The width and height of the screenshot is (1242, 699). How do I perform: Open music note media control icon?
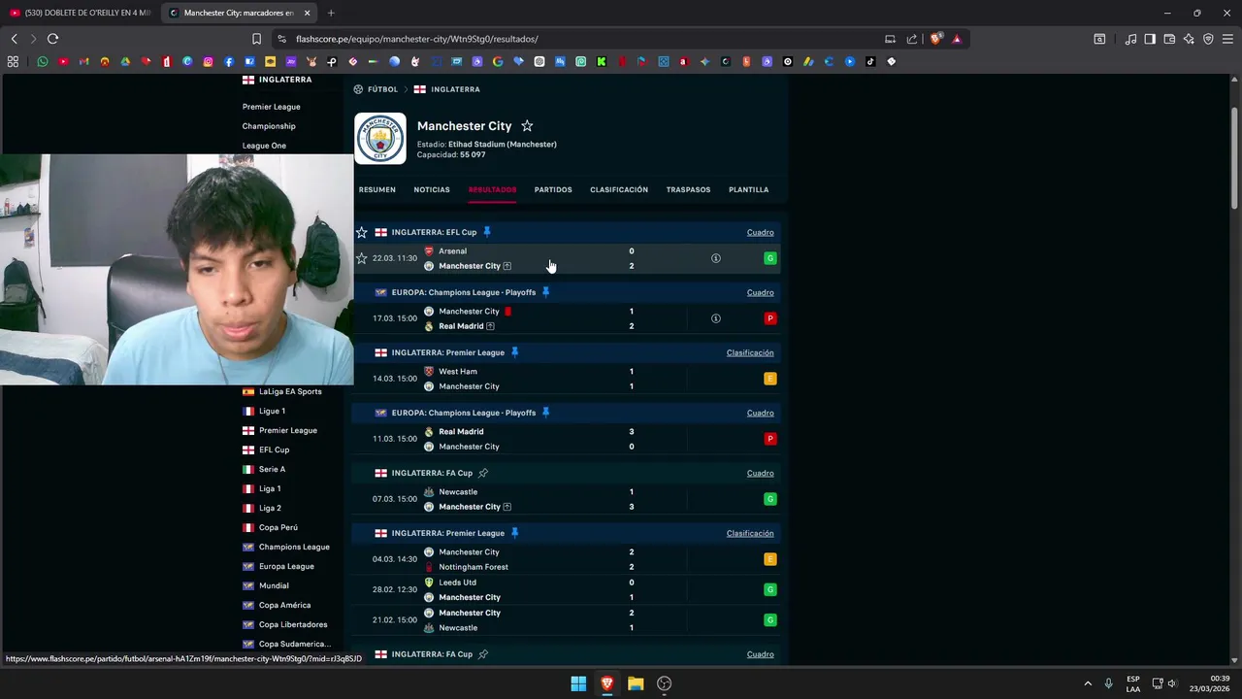coord(1130,39)
